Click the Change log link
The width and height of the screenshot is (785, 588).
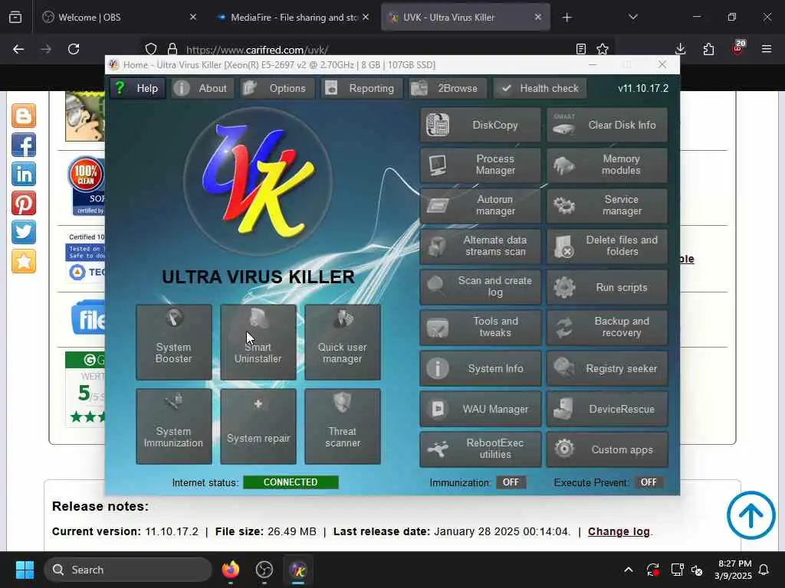click(x=619, y=531)
